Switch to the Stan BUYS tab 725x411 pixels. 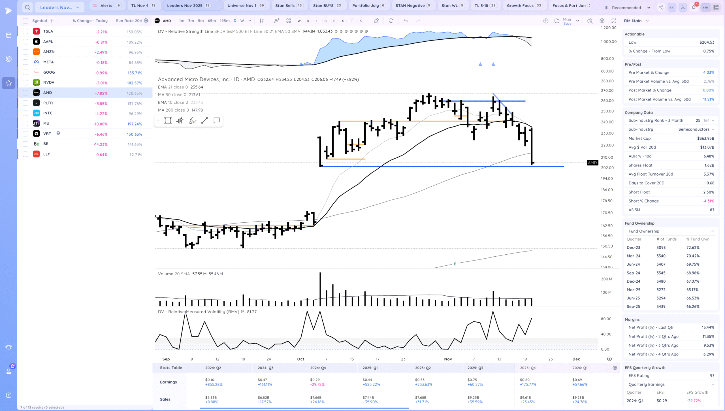tap(327, 5)
